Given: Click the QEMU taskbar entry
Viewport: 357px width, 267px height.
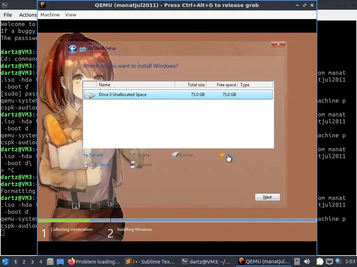Looking at the screenshot, I should click(264, 261).
